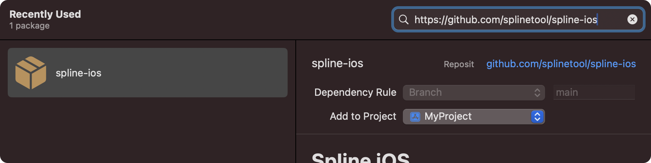Screen dimensions: 651x163
Task: Click the main branch name field
Action: click(x=594, y=93)
